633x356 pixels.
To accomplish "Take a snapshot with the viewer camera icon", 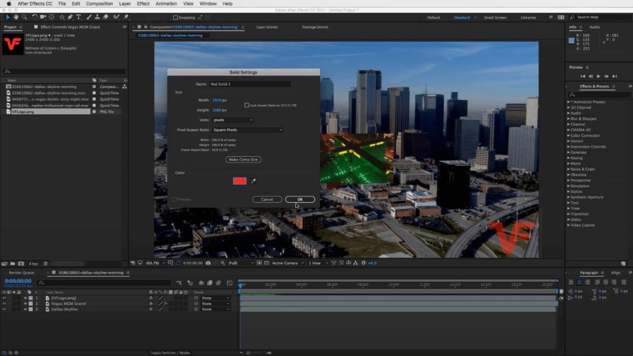I will pyautogui.click(x=208, y=263).
